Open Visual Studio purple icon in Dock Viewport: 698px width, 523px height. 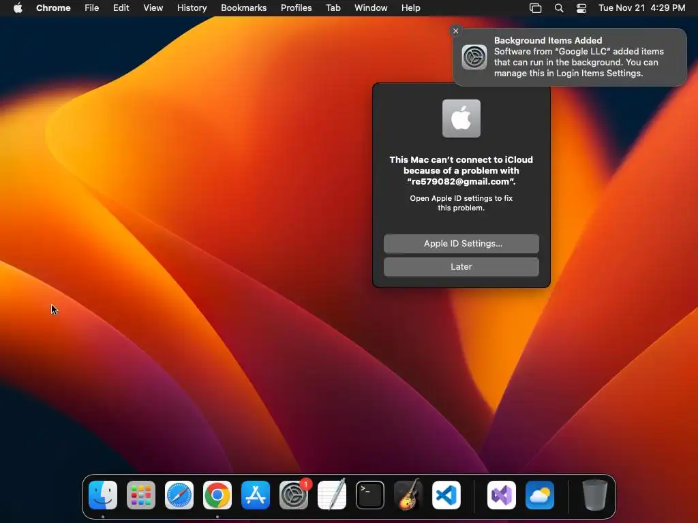[x=502, y=495]
